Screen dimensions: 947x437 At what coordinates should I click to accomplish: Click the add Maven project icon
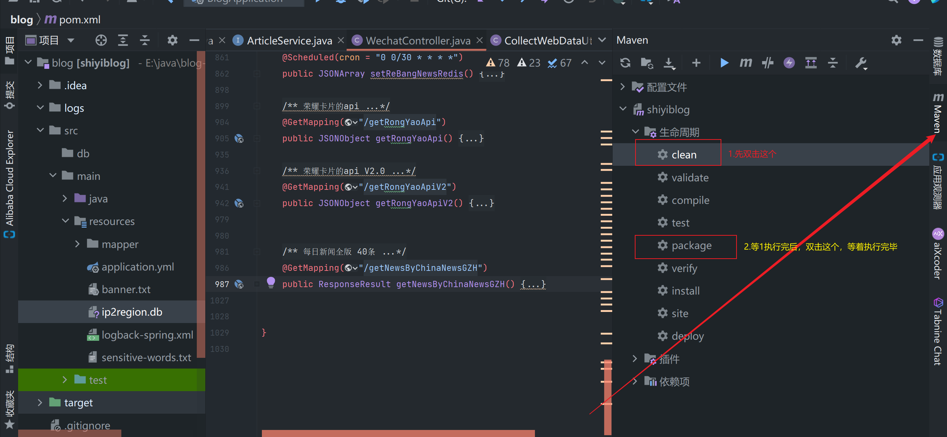click(696, 64)
